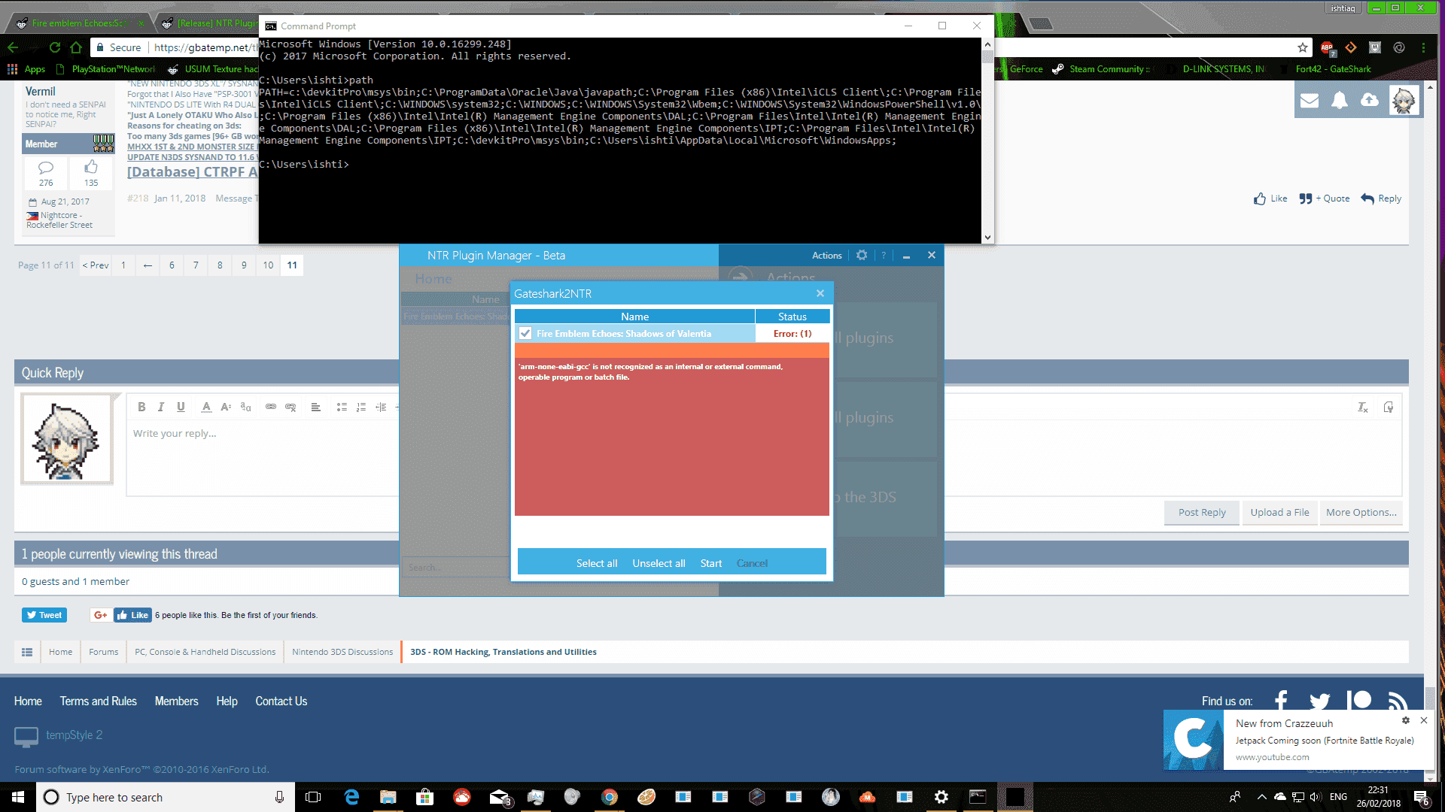Open Adblock Plus extension icon

tap(1328, 48)
